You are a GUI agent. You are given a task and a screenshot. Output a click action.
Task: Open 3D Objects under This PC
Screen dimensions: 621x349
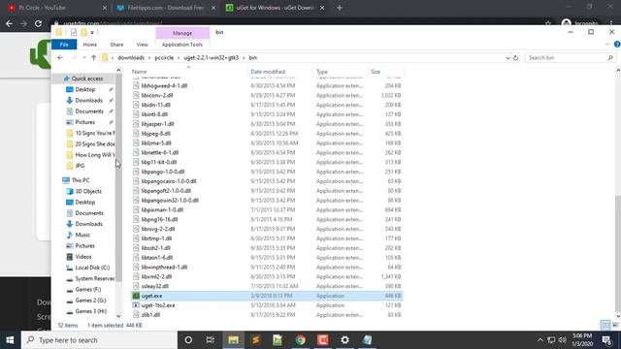pyautogui.click(x=88, y=191)
